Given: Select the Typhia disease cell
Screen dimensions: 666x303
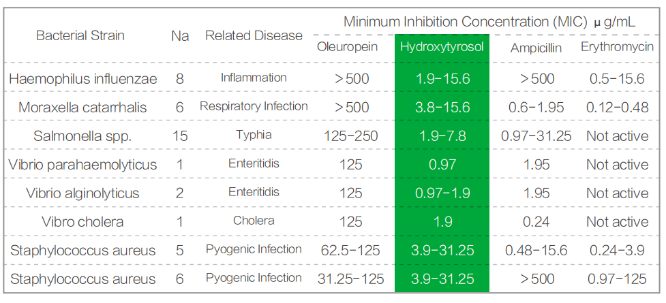Looking at the screenshot, I should pyautogui.click(x=254, y=135).
